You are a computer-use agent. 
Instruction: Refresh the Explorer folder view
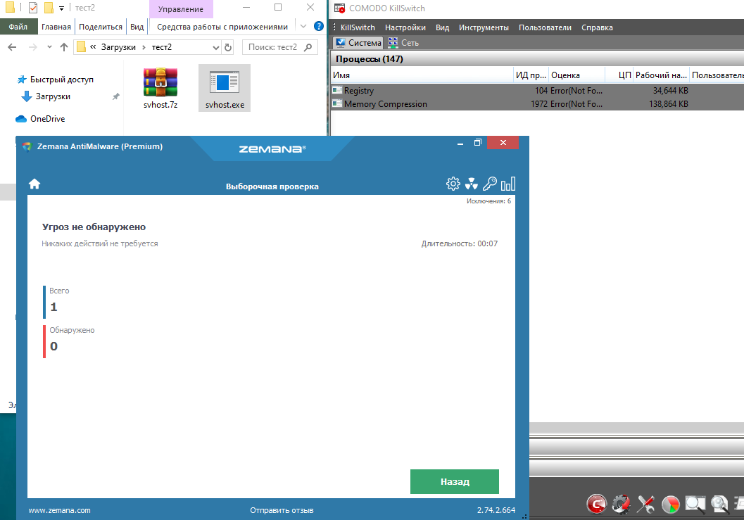(x=228, y=47)
